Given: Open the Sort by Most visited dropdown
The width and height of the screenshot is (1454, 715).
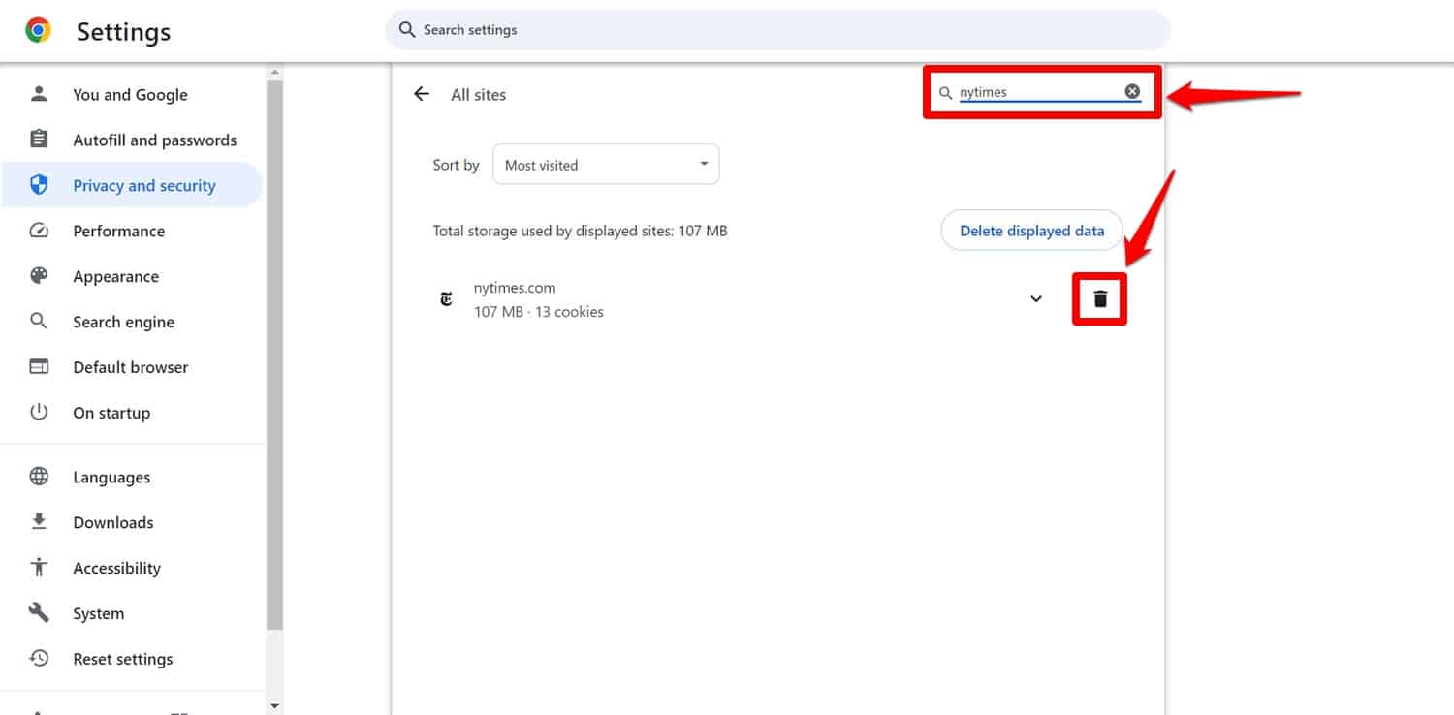Looking at the screenshot, I should coord(606,165).
